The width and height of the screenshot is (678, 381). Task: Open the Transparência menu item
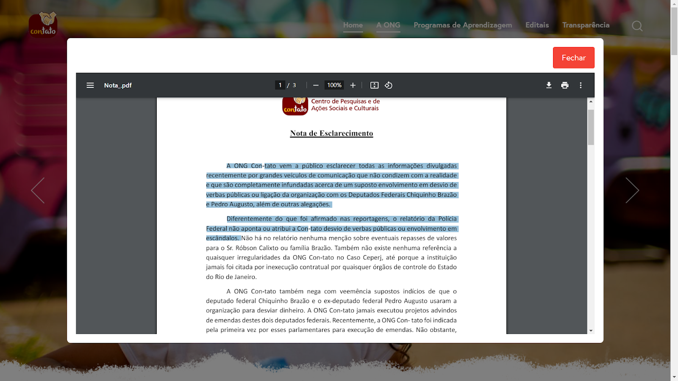(x=586, y=25)
